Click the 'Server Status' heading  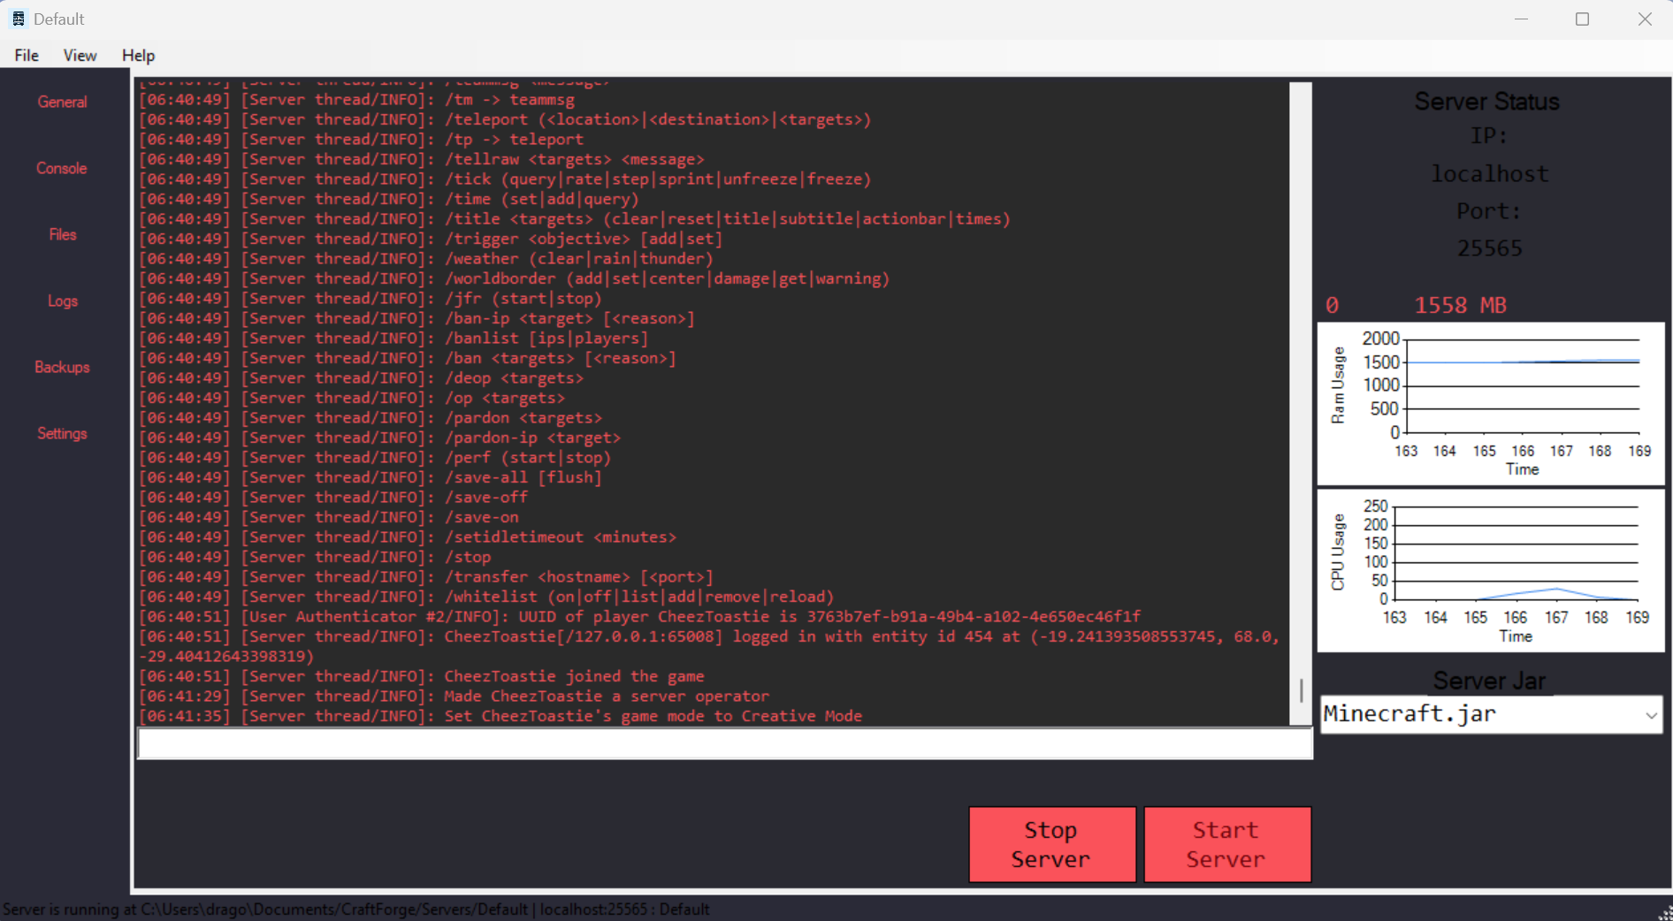tap(1487, 102)
